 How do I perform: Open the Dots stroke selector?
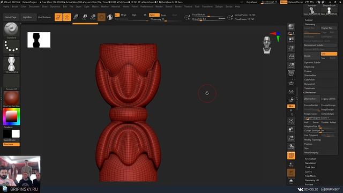pos(11,48)
